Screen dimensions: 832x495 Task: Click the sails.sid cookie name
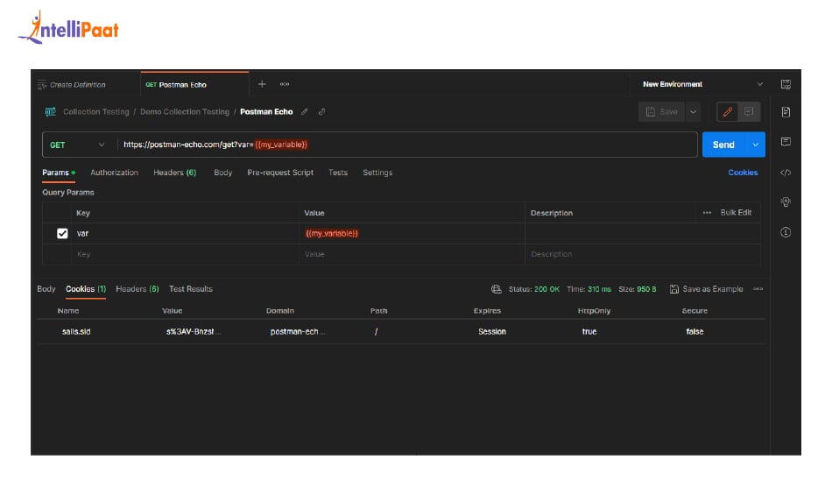76,331
